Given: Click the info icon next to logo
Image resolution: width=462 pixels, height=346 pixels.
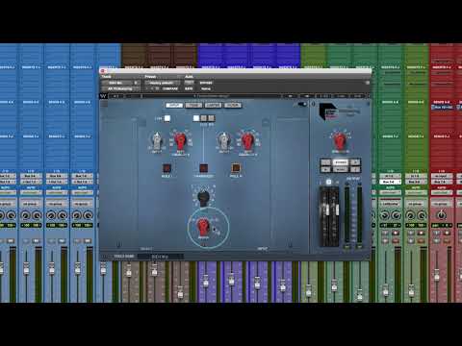Looking at the screenshot, I should point(314,104).
